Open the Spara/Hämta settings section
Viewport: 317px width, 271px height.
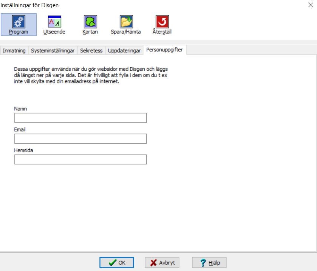pyautogui.click(x=126, y=25)
